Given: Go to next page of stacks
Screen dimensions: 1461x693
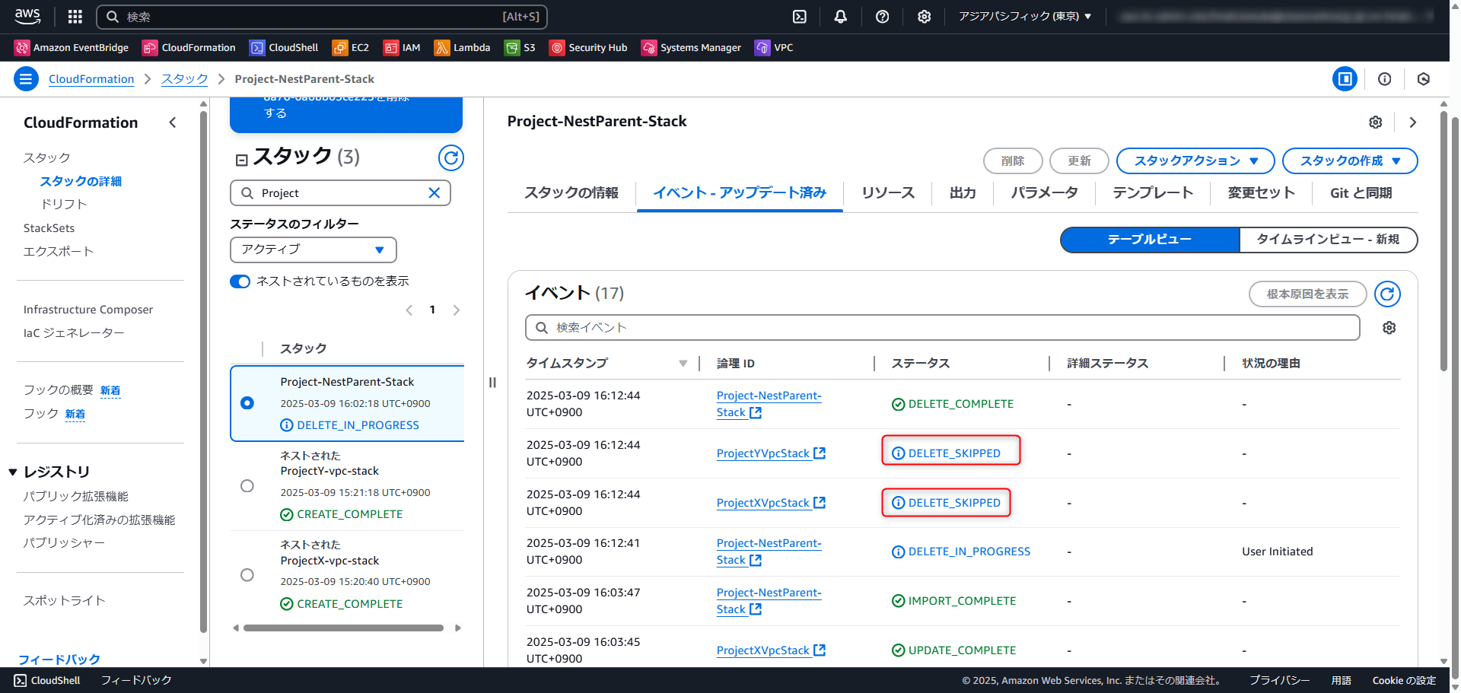Looking at the screenshot, I should point(456,310).
